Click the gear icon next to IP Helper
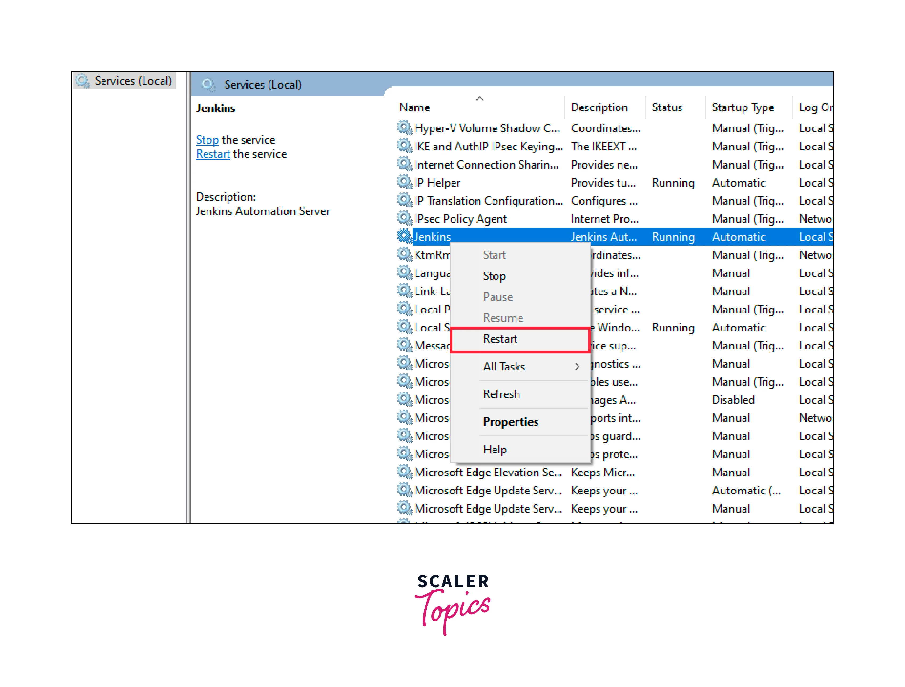The image size is (905, 687). pos(404,182)
